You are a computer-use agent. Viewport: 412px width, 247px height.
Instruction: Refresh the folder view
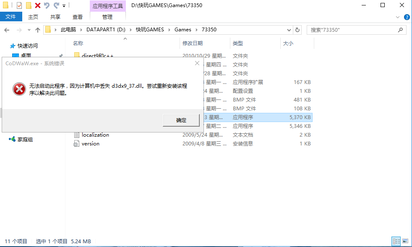(297, 30)
